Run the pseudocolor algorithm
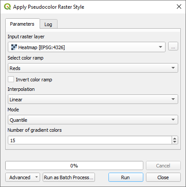The width and height of the screenshot is (186, 187). pos(126,177)
